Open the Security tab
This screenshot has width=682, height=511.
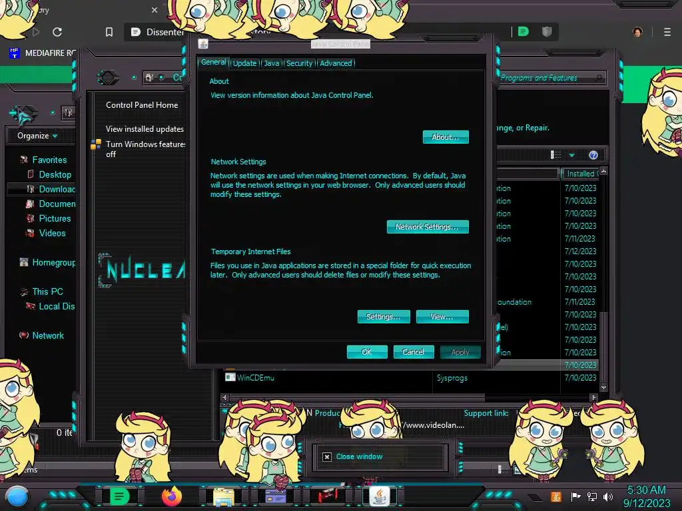[x=299, y=63]
